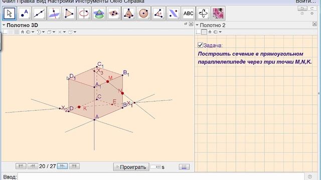Click the help icon below Undo

click(x=302, y=13)
